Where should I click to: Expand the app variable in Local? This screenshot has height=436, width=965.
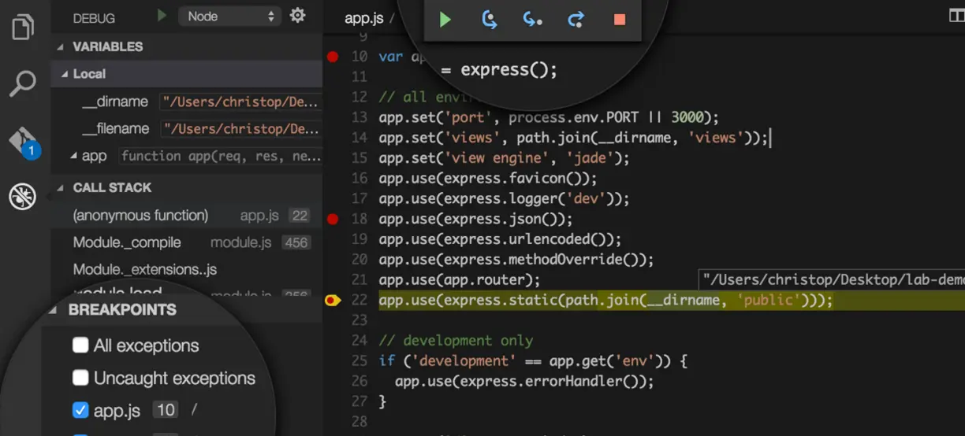74,156
